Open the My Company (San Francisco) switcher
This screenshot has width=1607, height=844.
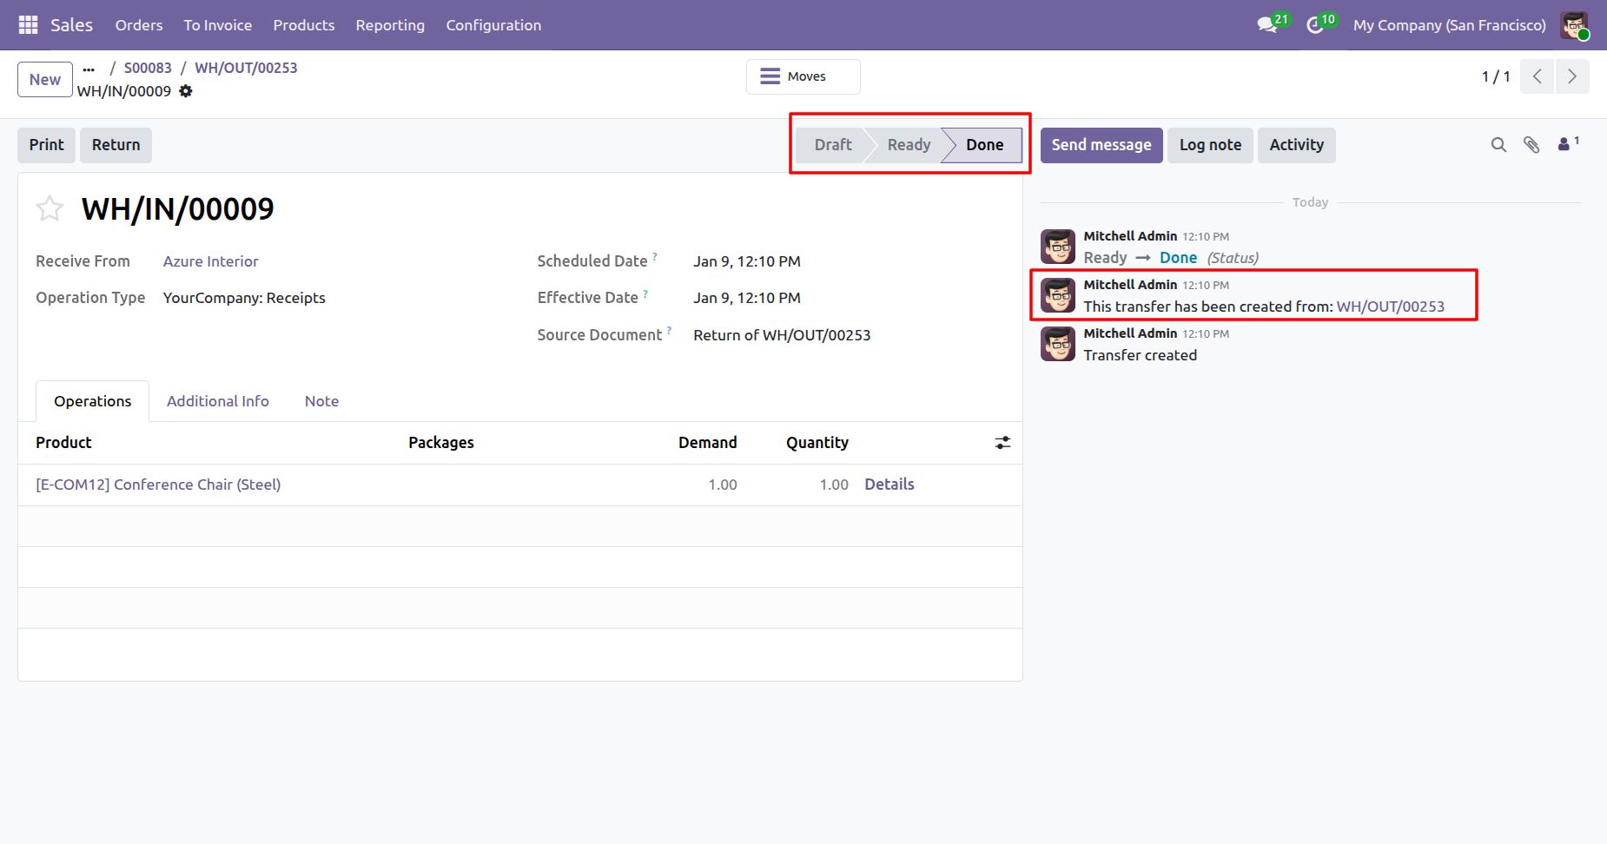tap(1449, 25)
